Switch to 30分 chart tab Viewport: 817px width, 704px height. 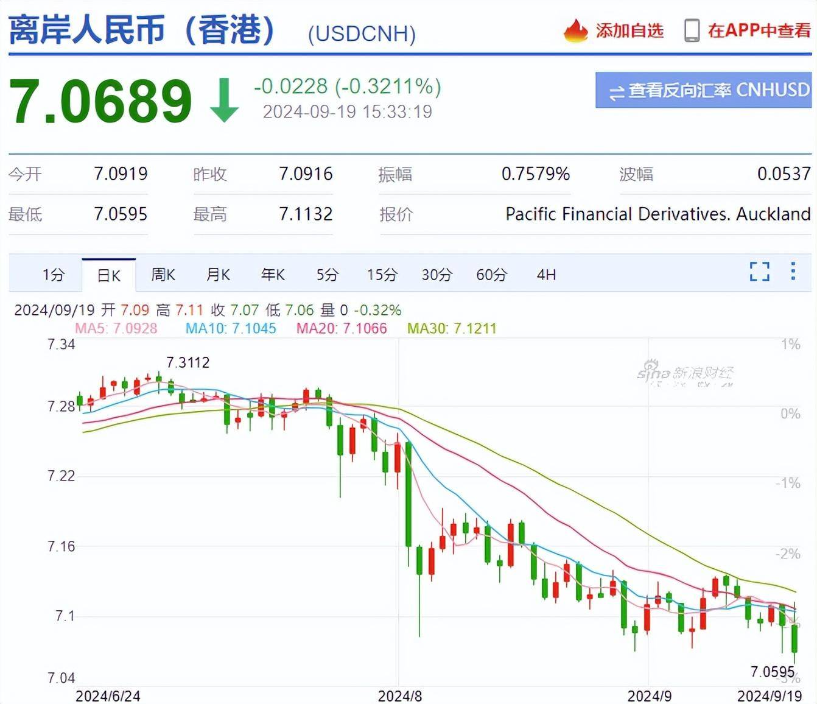click(437, 275)
